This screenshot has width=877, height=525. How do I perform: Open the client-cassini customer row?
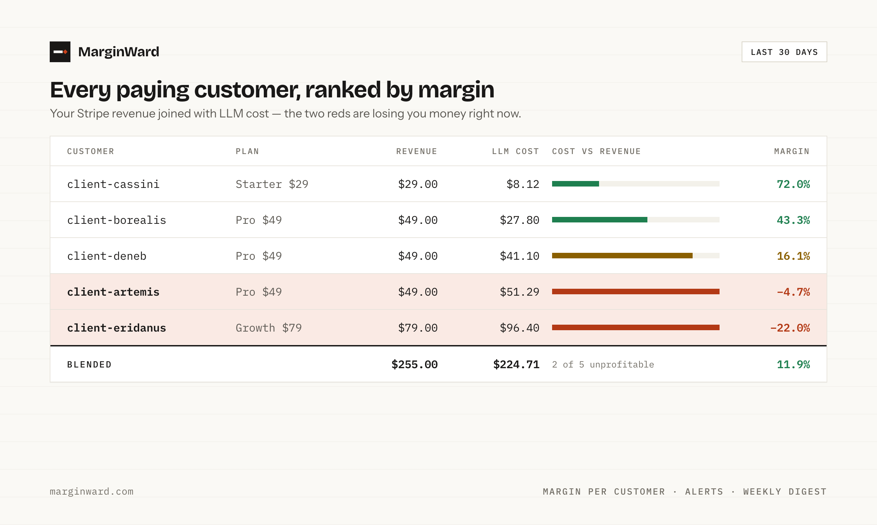pyautogui.click(x=438, y=184)
